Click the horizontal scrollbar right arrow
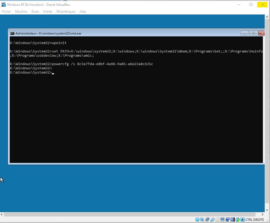Screen dimensions: 270x223 [262, 214]
